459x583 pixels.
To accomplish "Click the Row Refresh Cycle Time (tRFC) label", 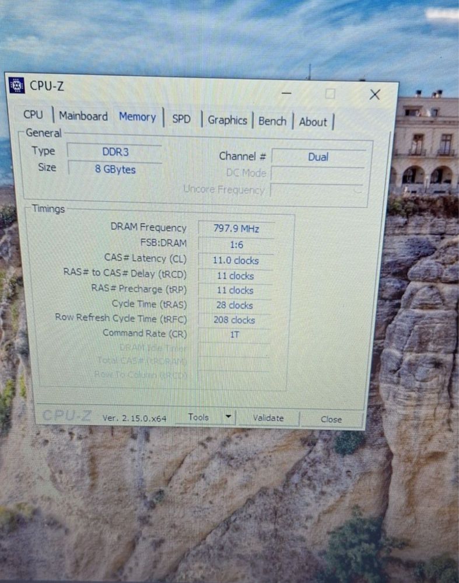I will (x=121, y=318).
